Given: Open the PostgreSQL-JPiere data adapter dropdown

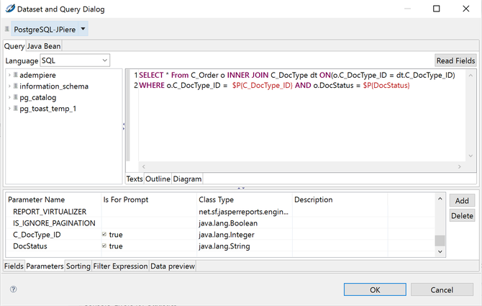Looking at the screenshot, I should coord(84,30).
